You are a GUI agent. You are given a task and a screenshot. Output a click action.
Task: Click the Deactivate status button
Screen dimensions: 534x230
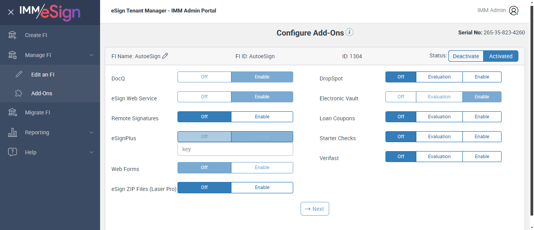(x=466, y=56)
